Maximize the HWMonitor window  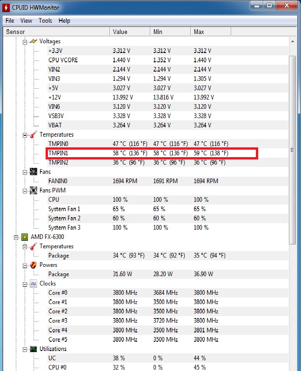[269, 6]
